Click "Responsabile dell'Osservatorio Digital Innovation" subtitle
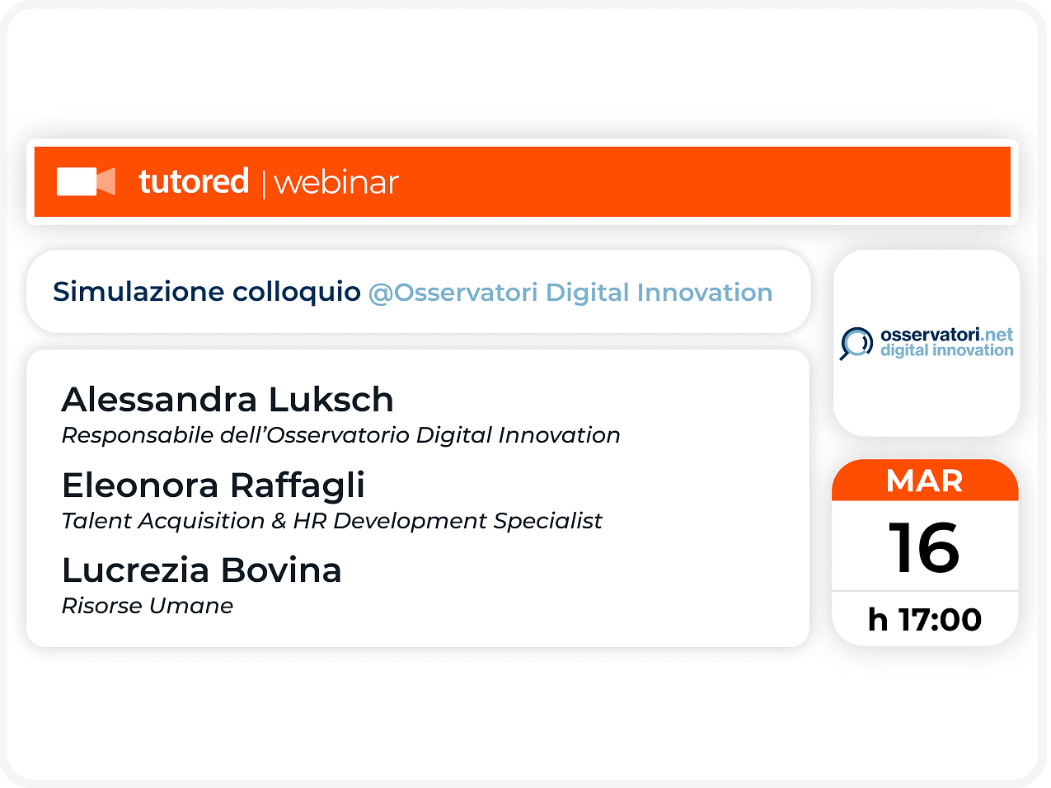This screenshot has width=1051, height=788. 341,435
